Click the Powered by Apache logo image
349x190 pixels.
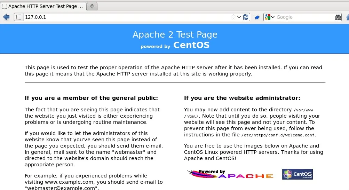coord(230,174)
